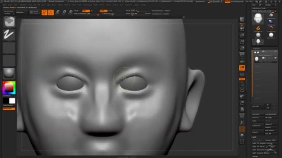Click the Duplicate subtool button
282x158 pixels.
258,126
